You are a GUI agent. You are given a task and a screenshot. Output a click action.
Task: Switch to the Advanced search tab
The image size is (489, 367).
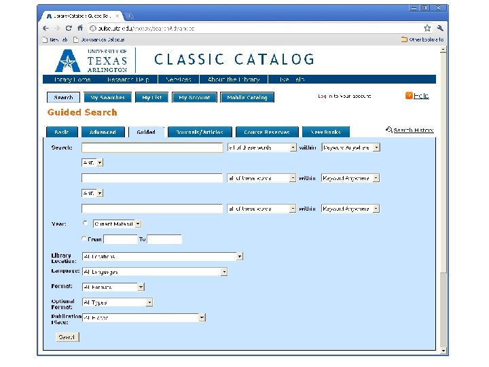point(103,132)
